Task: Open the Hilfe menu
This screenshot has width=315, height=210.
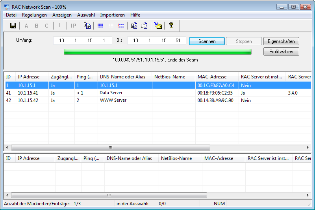Action: (135, 15)
